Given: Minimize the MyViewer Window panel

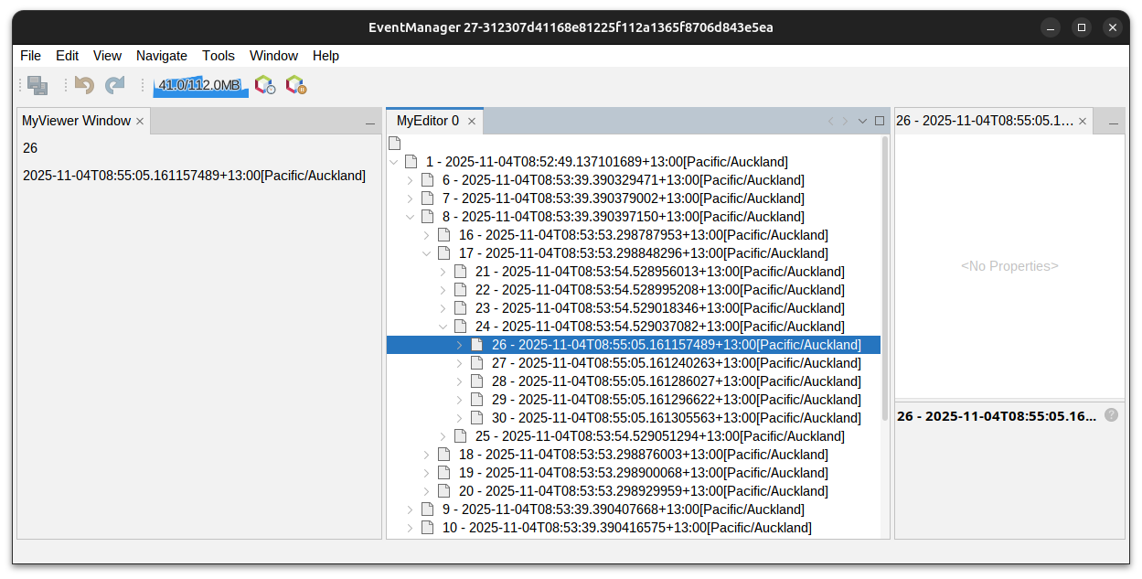Looking at the screenshot, I should 370,122.
